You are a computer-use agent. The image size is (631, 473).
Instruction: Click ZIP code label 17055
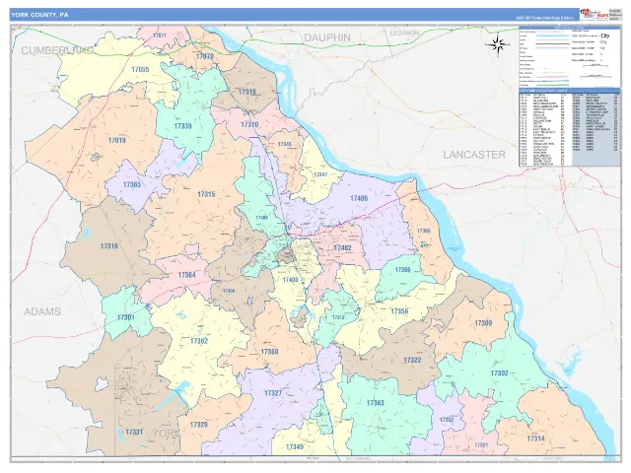(x=140, y=70)
